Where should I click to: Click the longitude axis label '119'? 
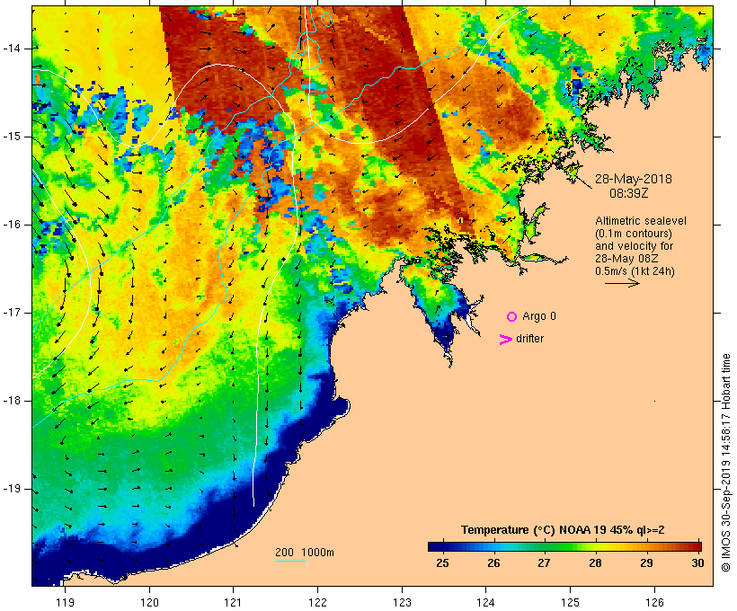(x=65, y=603)
